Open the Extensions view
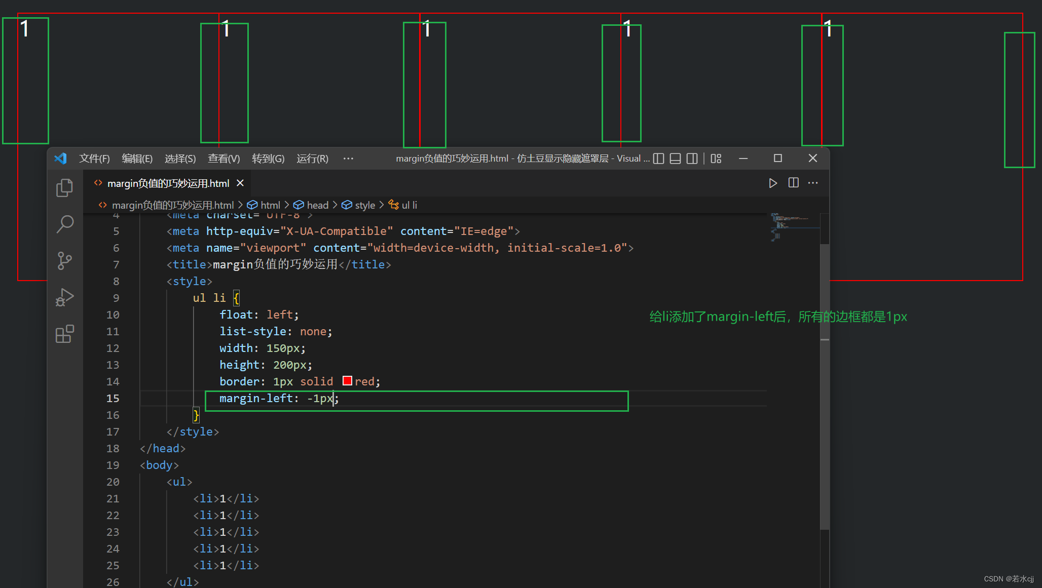 pos(64,334)
